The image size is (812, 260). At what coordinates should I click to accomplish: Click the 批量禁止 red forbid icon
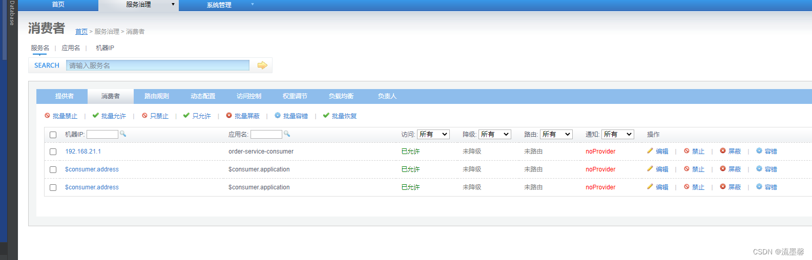click(47, 116)
